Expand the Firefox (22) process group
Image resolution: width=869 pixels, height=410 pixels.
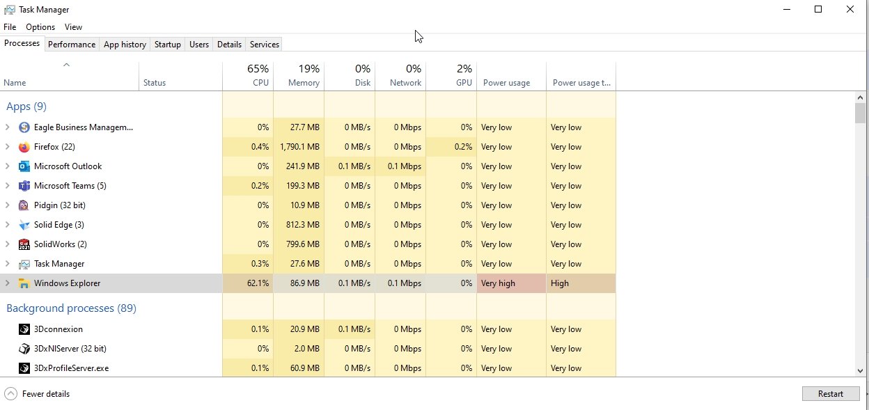(8, 147)
